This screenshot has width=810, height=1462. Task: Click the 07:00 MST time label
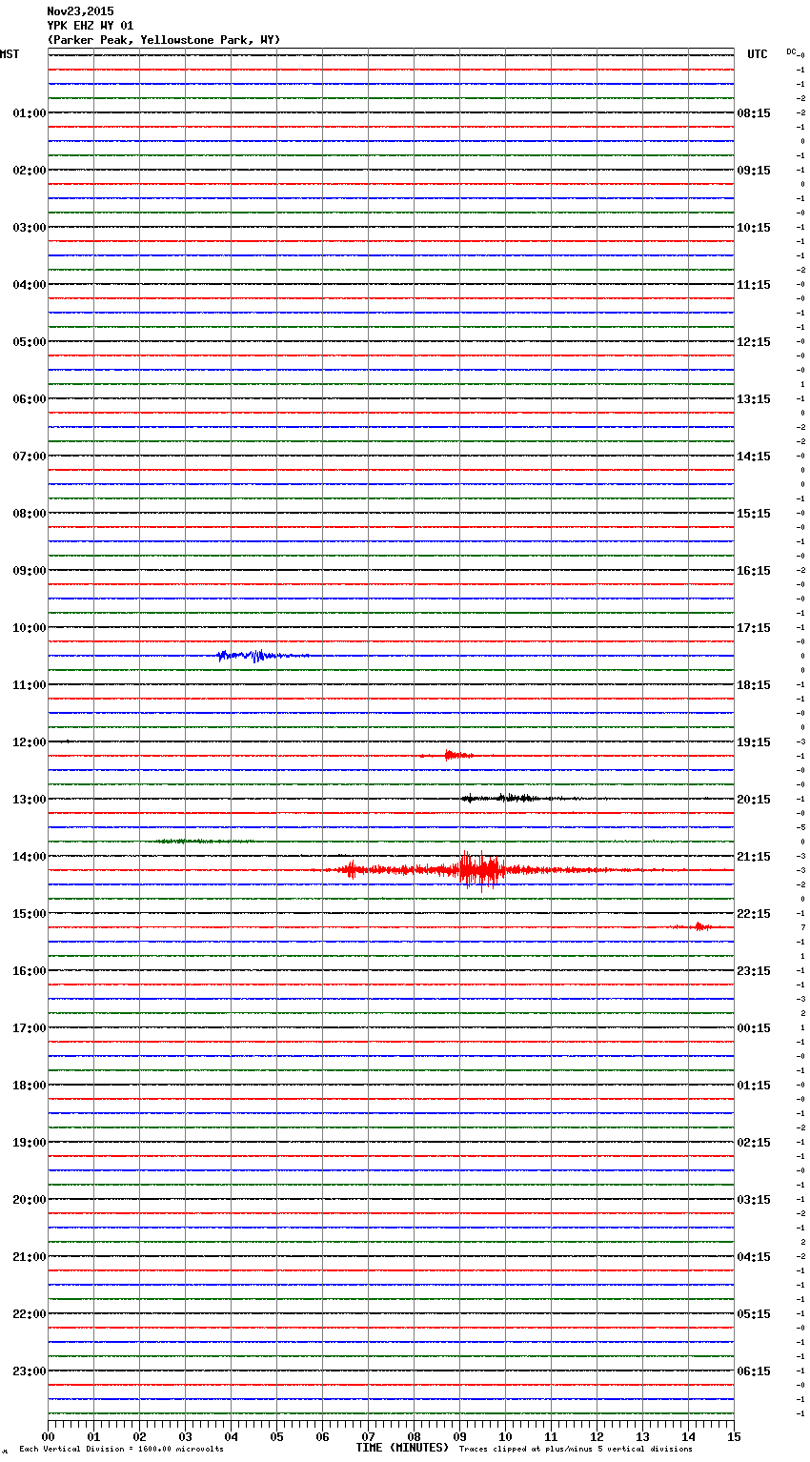[30, 457]
